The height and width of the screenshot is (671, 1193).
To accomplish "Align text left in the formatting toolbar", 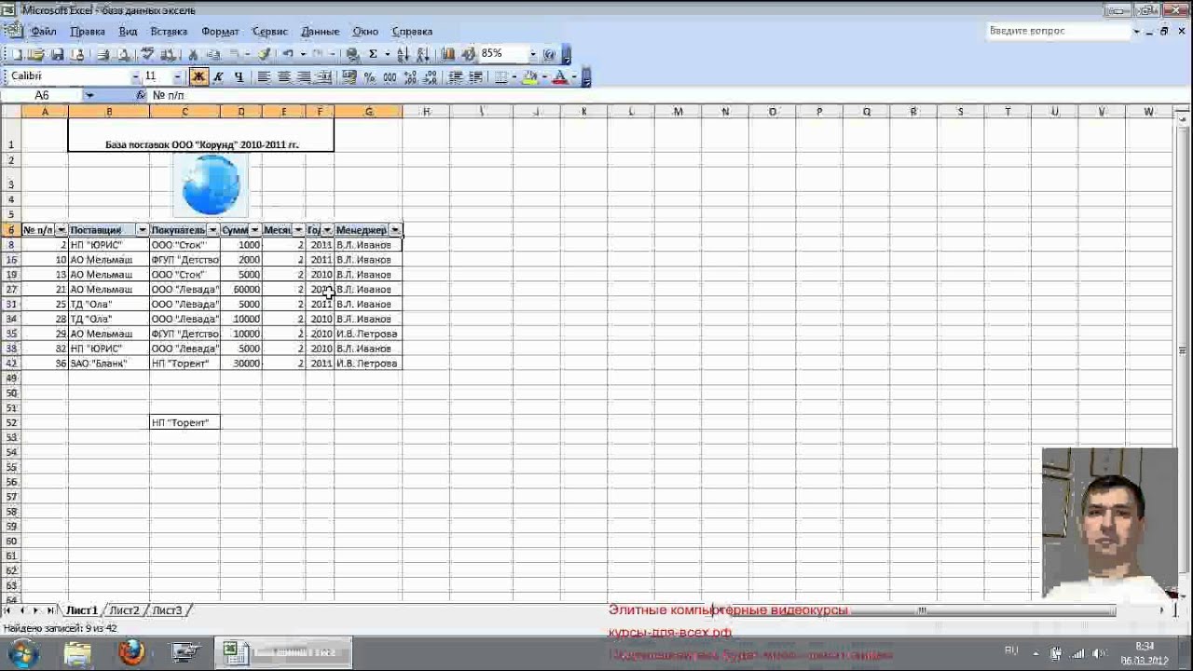I will (264, 77).
